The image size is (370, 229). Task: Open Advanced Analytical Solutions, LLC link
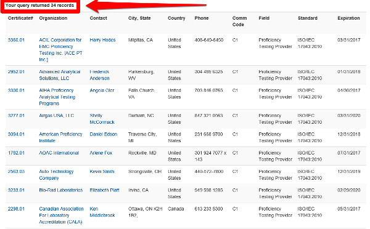(x=60, y=75)
